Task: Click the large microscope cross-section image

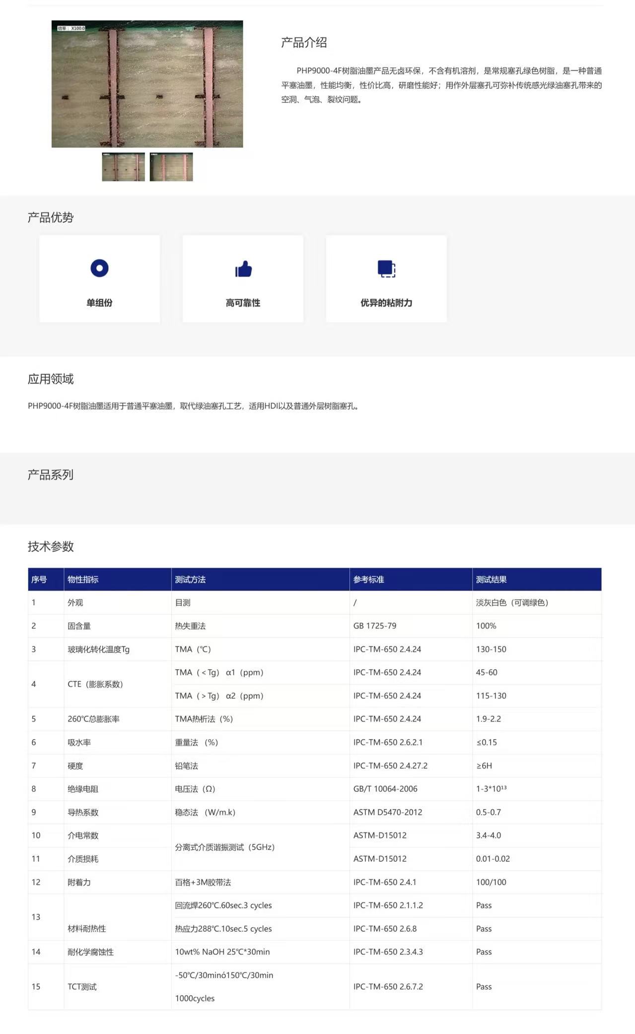Action: (x=147, y=84)
